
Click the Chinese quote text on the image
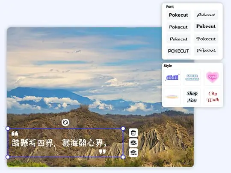point(59,143)
